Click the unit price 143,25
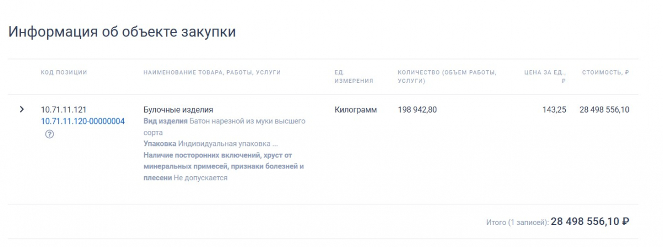Screen dimensions: 663x247 (x=554, y=109)
